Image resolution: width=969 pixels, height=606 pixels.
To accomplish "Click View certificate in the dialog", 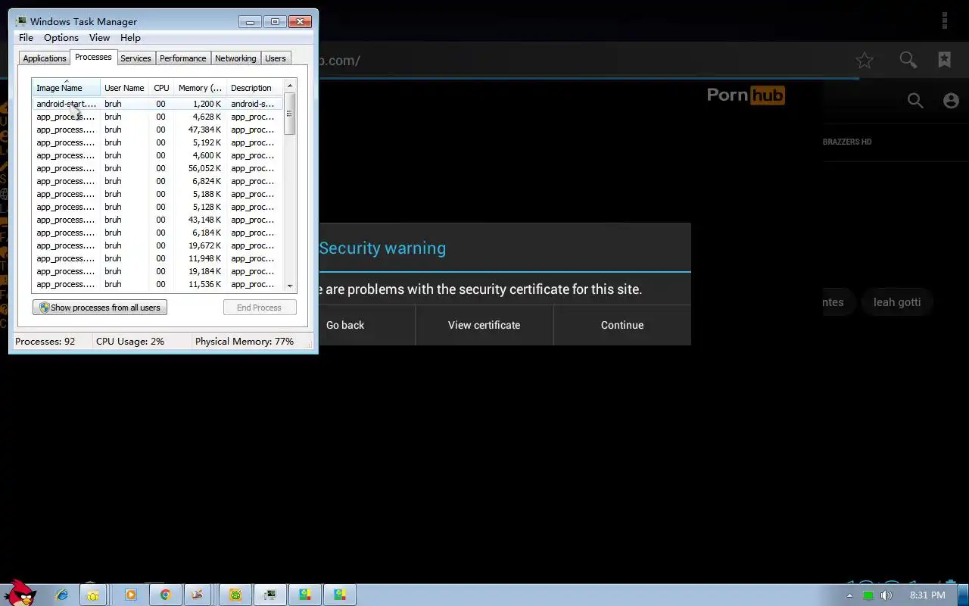I will pos(484,325).
